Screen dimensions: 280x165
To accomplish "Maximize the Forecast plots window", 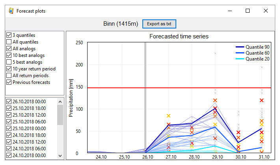I will click(x=248, y=11).
